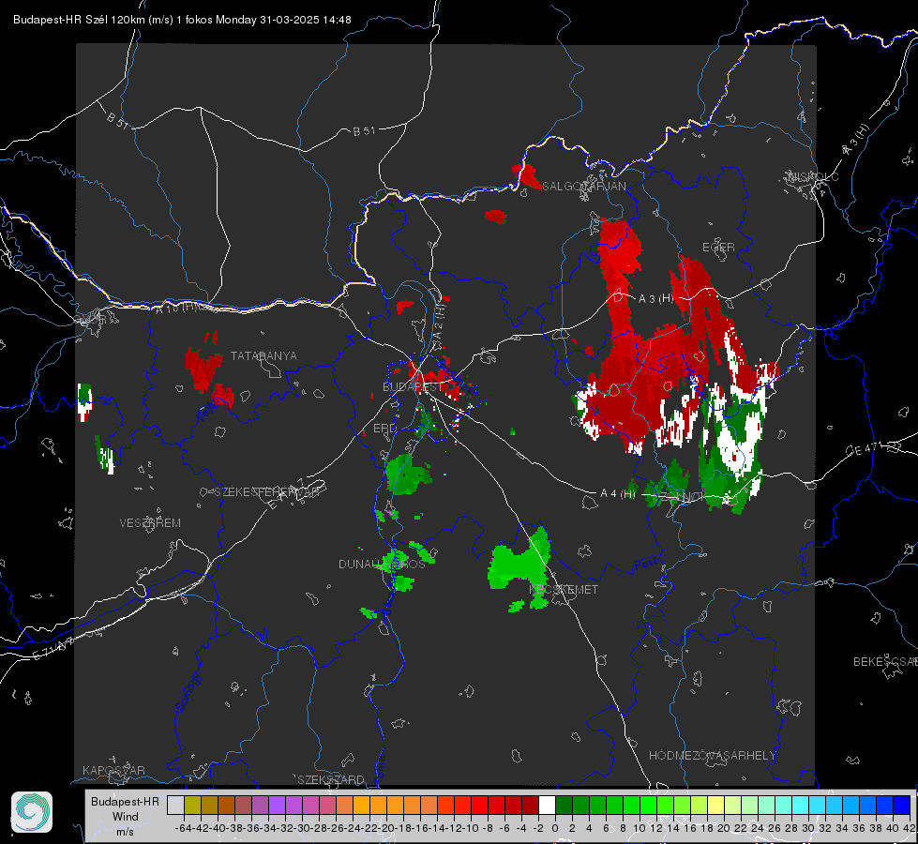Click the green echo below Érd
918x844 pixels.
tap(408, 474)
